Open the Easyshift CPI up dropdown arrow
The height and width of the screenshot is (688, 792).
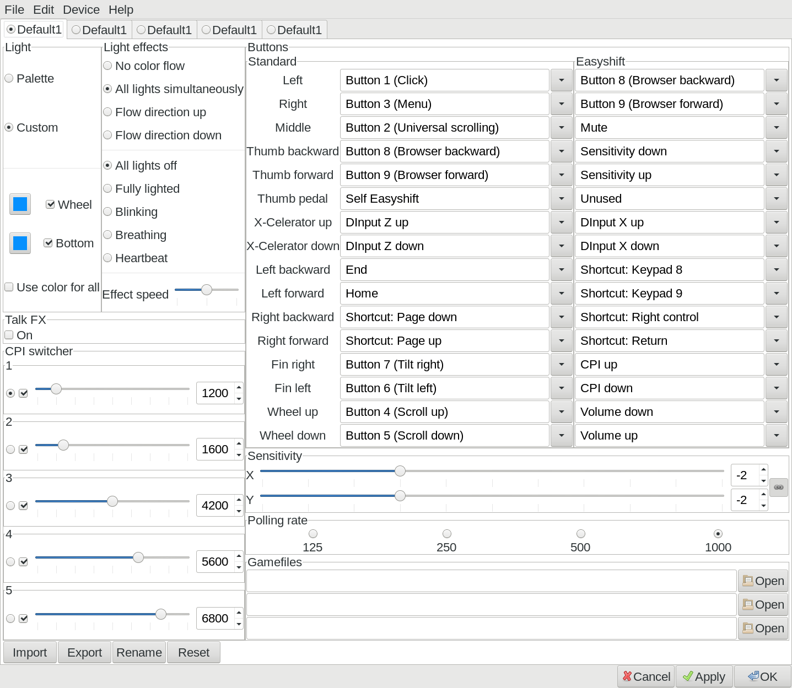[776, 365]
